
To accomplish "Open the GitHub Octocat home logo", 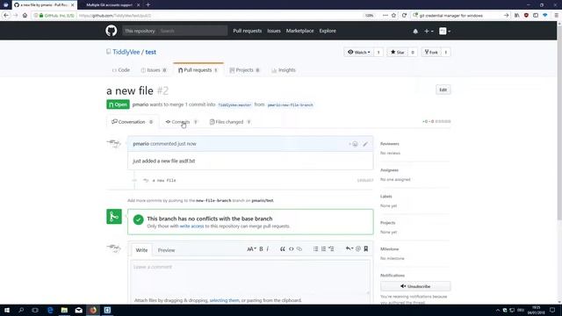I will coord(112,31).
